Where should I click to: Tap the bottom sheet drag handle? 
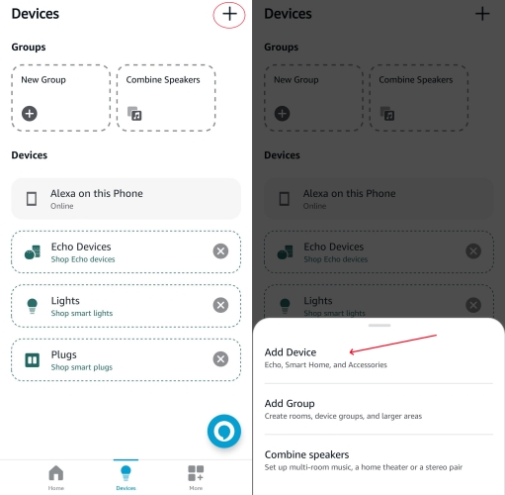click(379, 326)
